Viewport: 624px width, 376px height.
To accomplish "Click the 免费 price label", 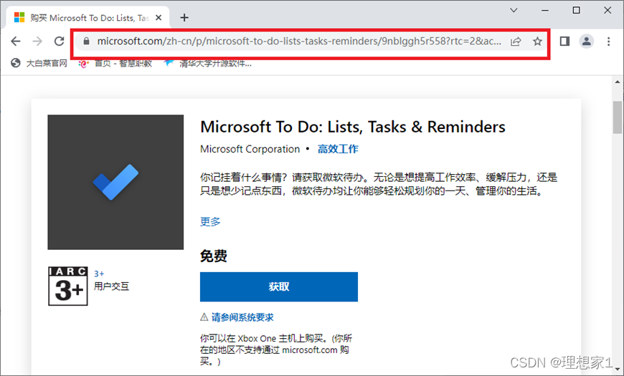I will click(x=214, y=256).
